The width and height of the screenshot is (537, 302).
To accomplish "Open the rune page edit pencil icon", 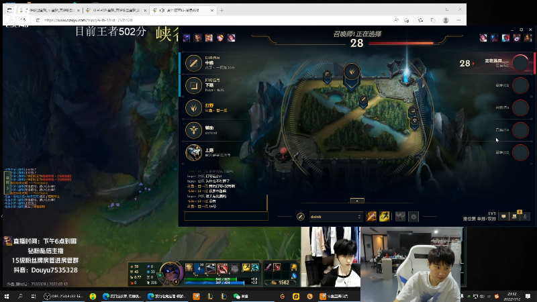I will pyautogui.click(x=300, y=216).
